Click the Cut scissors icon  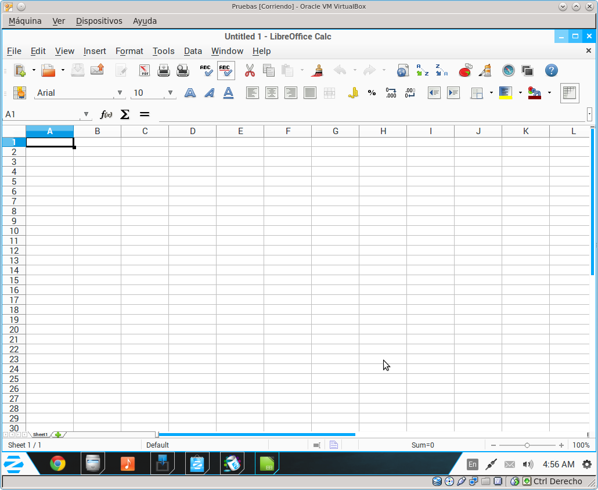pos(250,71)
